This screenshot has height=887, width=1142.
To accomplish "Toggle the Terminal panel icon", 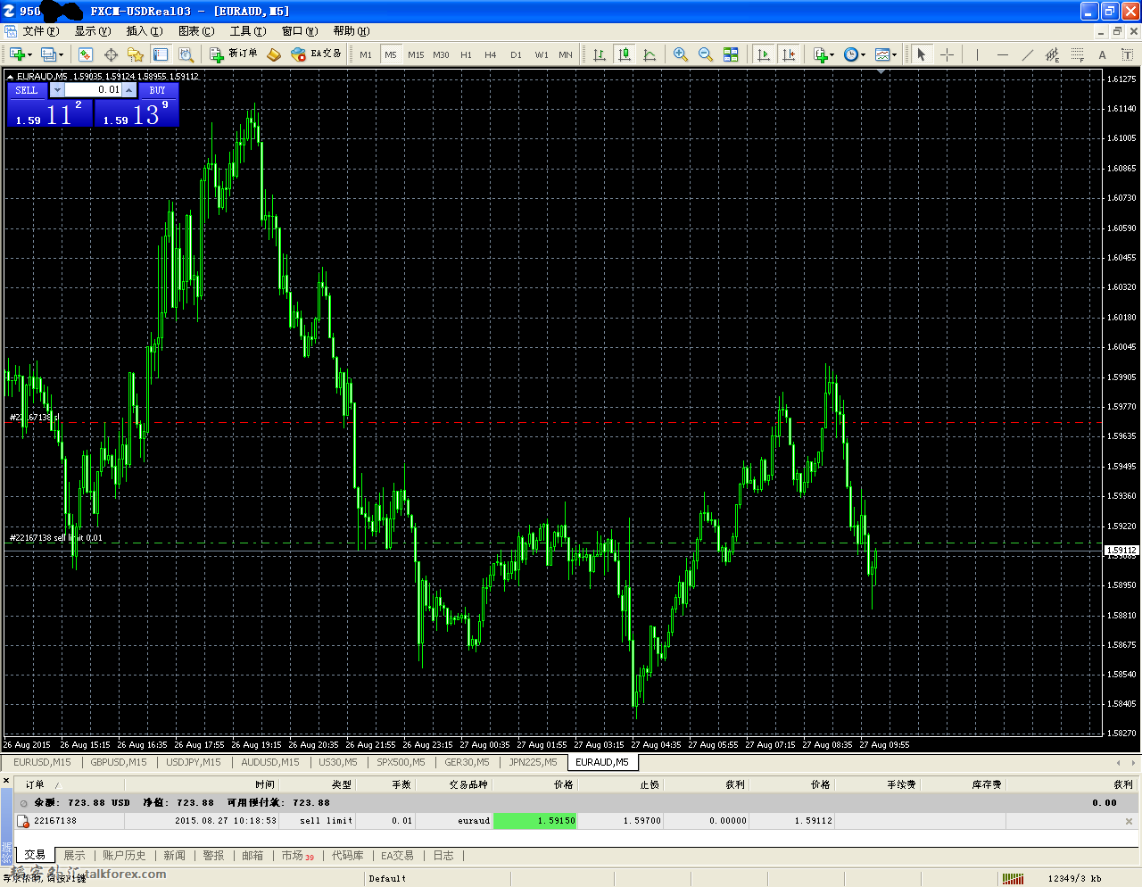I will point(161,54).
